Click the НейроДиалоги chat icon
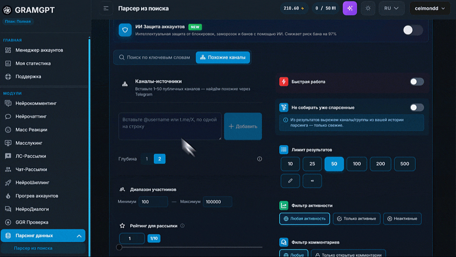The width and height of the screenshot is (456, 257). coord(8,209)
